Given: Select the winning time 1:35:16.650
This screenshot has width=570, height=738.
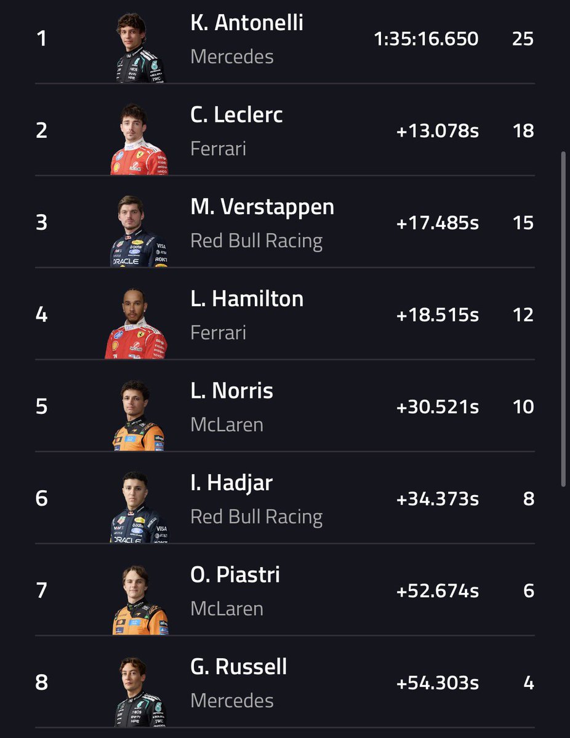Looking at the screenshot, I should pyautogui.click(x=426, y=39).
